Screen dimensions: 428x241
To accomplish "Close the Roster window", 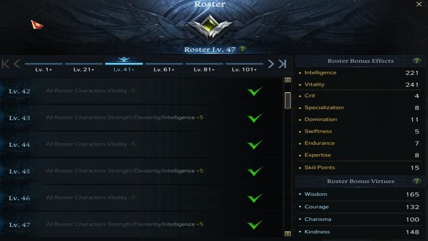I will (419, 4).
